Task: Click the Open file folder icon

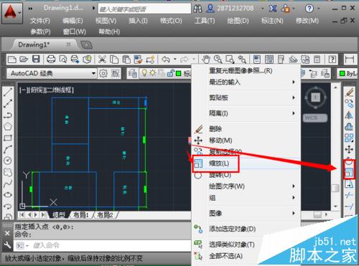Action: click(x=24, y=59)
